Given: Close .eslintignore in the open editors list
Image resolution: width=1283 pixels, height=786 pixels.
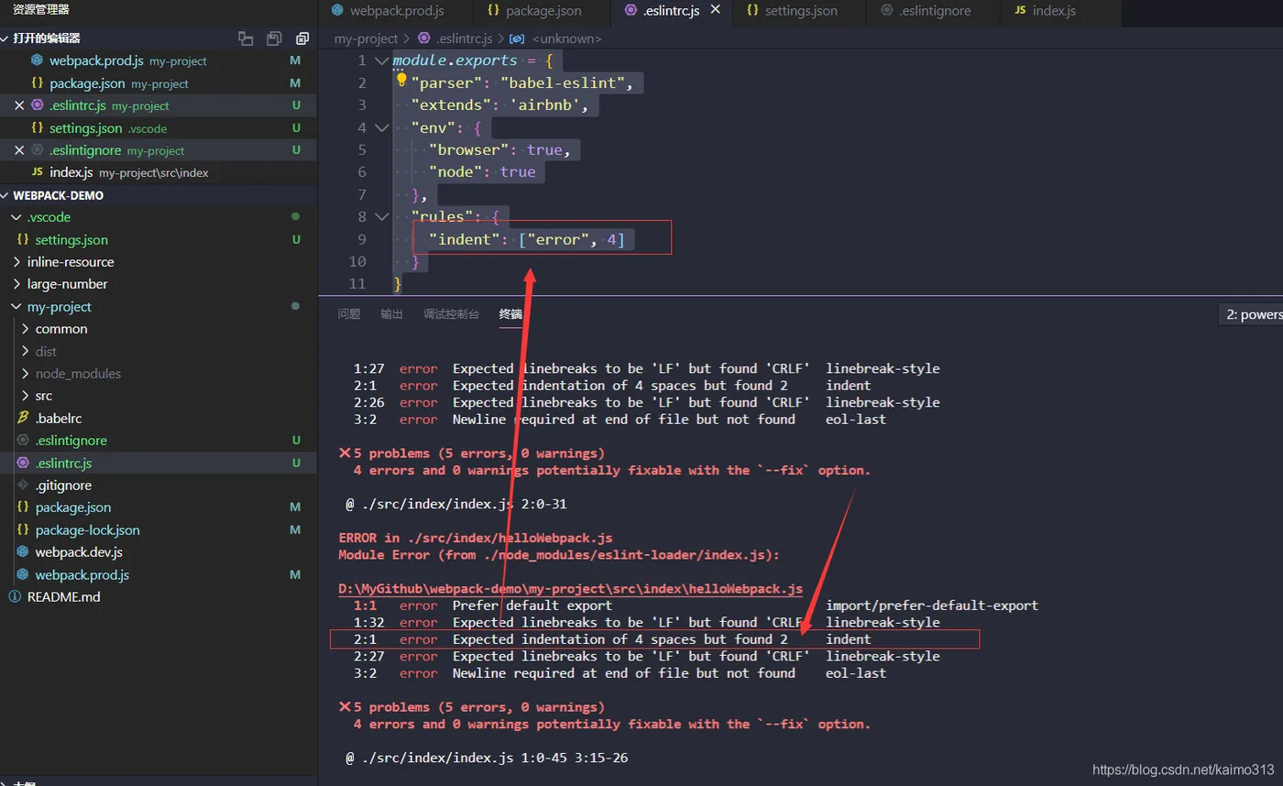Looking at the screenshot, I should coord(19,150).
